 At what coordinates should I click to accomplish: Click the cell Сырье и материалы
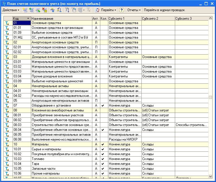[x=62, y=149]
